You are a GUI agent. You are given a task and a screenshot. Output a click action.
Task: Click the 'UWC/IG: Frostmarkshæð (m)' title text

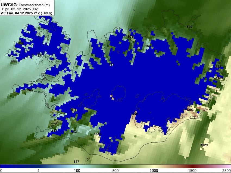click(25, 5)
